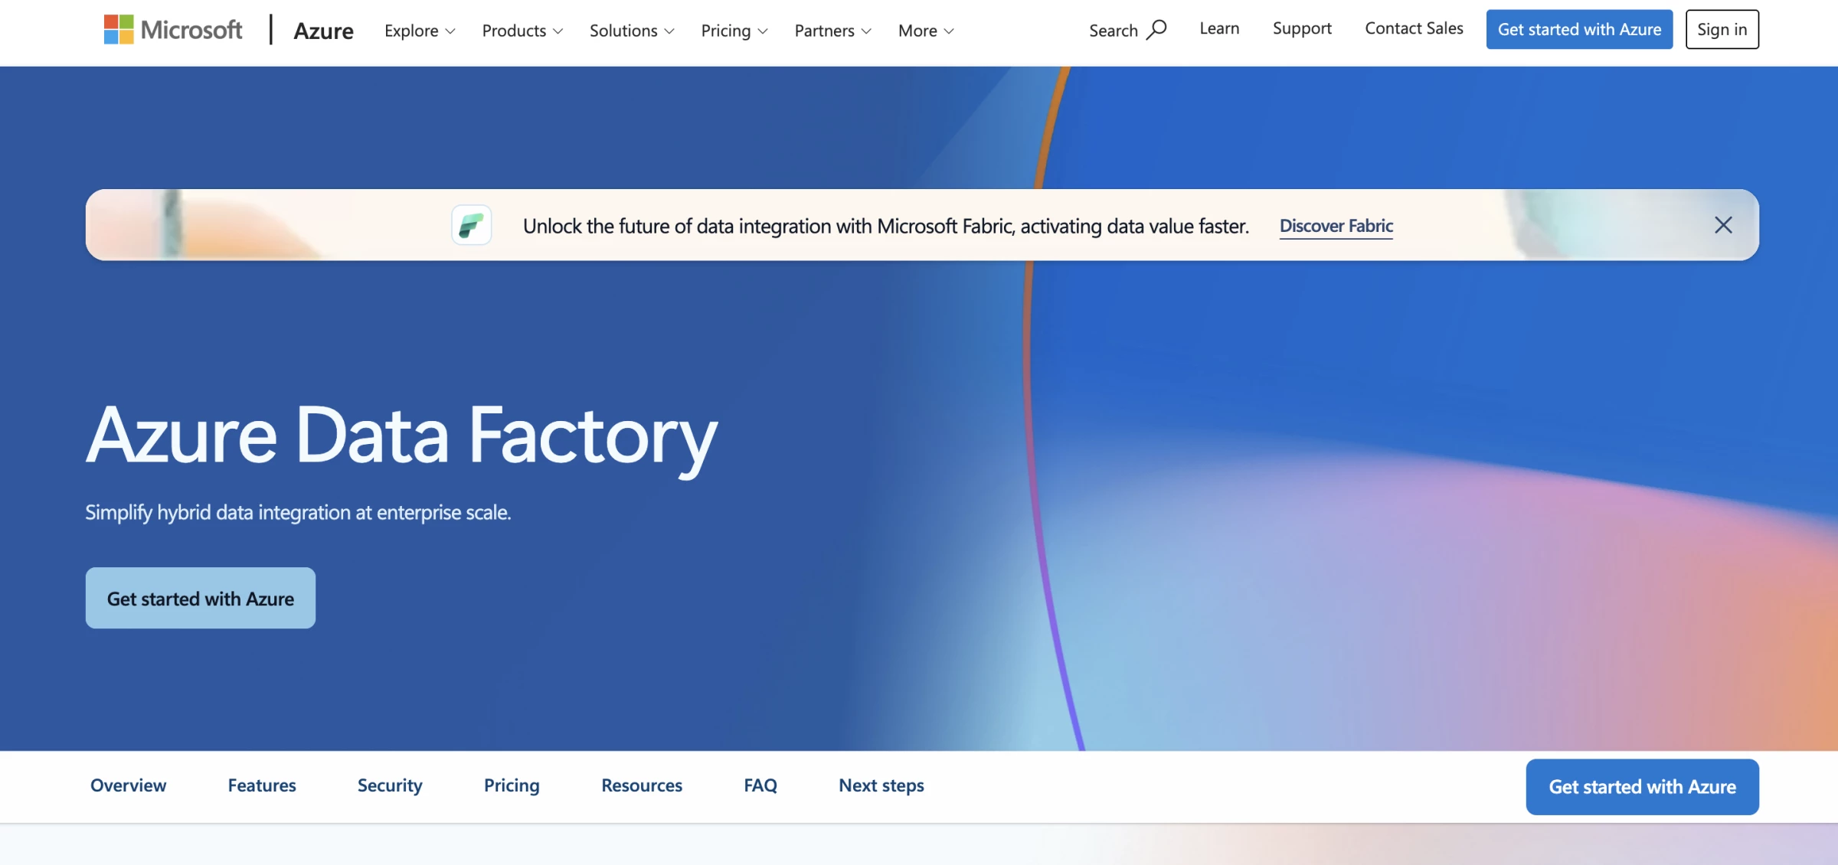Screen dimensions: 1838x865
Task: Click 'Simplify hybrid data integration at enterprise scale.'
Action: tap(298, 512)
